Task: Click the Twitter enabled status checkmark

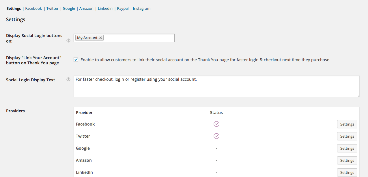Action: click(x=216, y=136)
